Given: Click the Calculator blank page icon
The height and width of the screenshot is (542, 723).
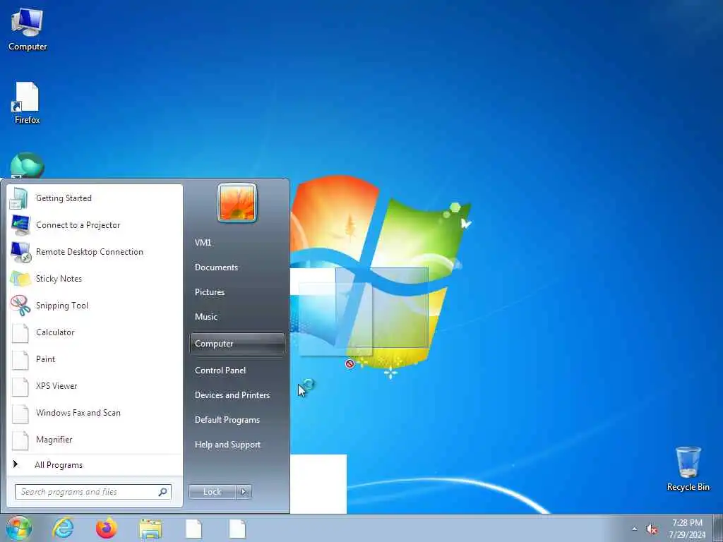Looking at the screenshot, I should (x=20, y=333).
